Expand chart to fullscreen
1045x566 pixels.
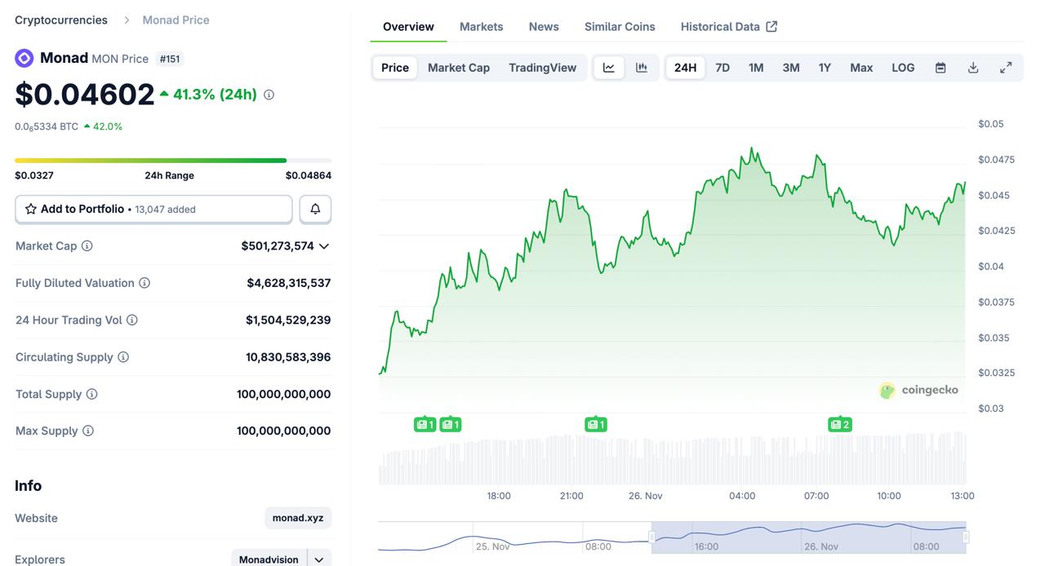click(1006, 68)
